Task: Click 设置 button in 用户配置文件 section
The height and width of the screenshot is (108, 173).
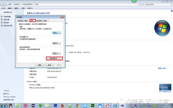Action: click(x=57, y=43)
